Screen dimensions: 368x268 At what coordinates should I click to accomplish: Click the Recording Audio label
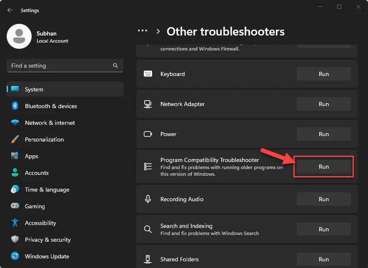(182, 199)
